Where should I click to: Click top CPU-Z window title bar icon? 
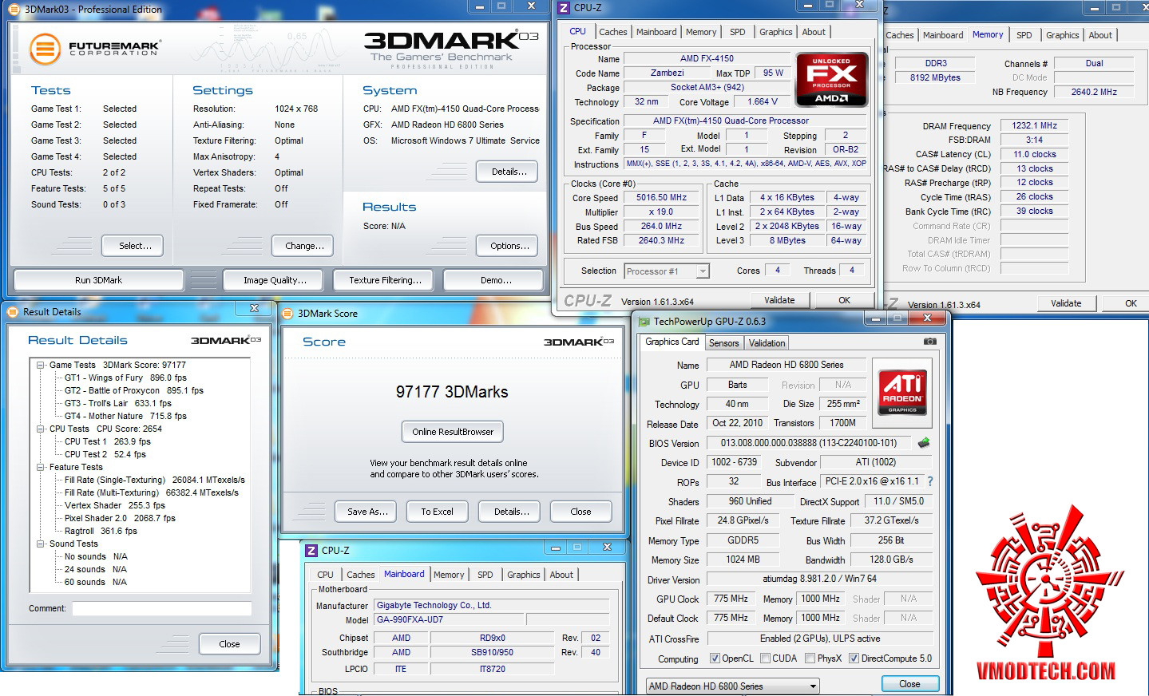pos(564,8)
